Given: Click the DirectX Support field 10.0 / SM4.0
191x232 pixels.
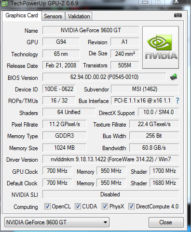Looking at the screenshot, I should (159, 112).
